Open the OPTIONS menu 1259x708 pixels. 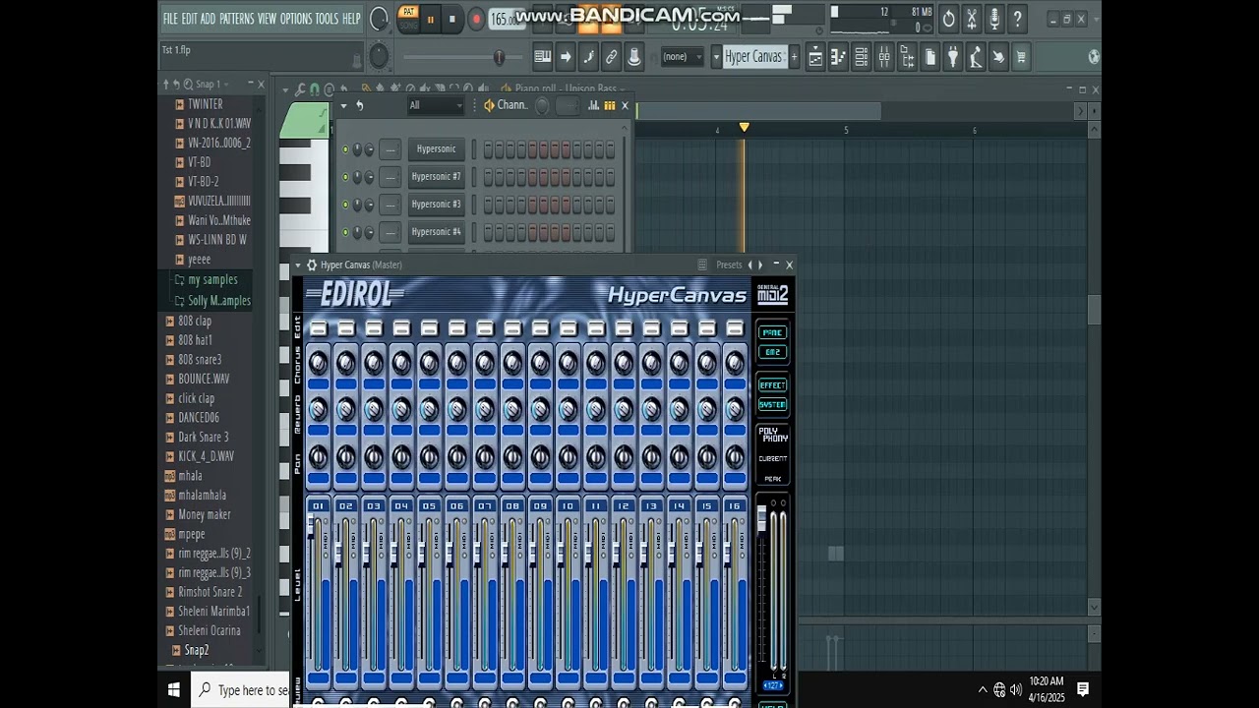[x=295, y=19]
